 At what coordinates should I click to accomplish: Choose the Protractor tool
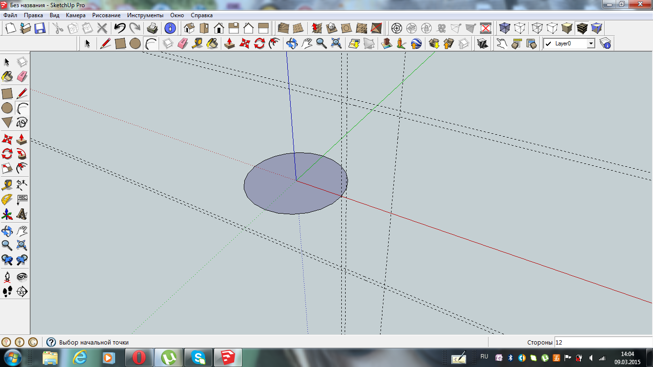7,199
